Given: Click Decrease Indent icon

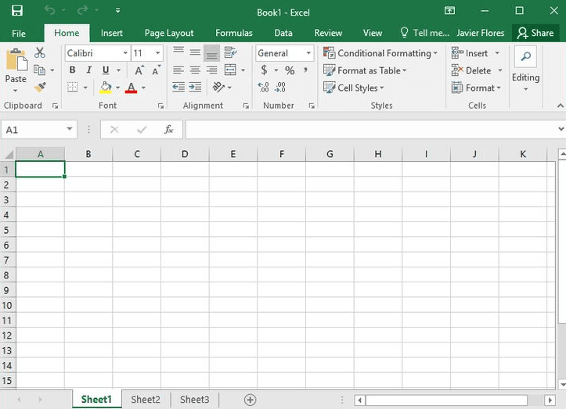Looking at the screenshot, I should pos(178,88).
